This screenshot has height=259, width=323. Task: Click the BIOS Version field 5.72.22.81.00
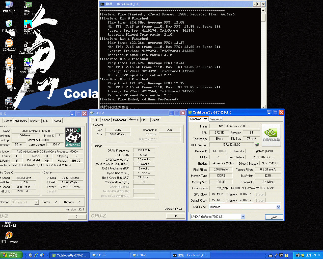231,145
